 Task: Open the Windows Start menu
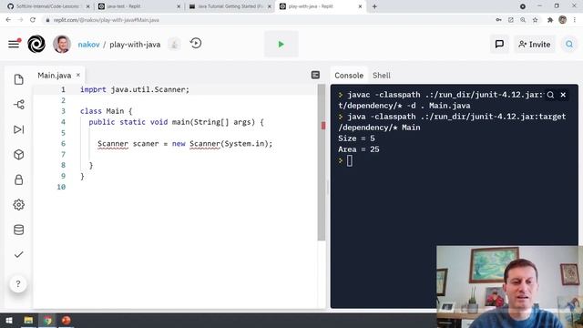point(9,320)
